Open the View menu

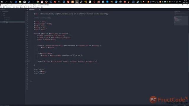[18, 7]
